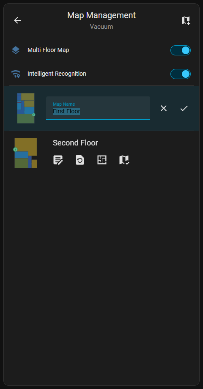Click the Multi-Floor Map label
The width and height of the screenshot is (203, 389).
(48, 50)
